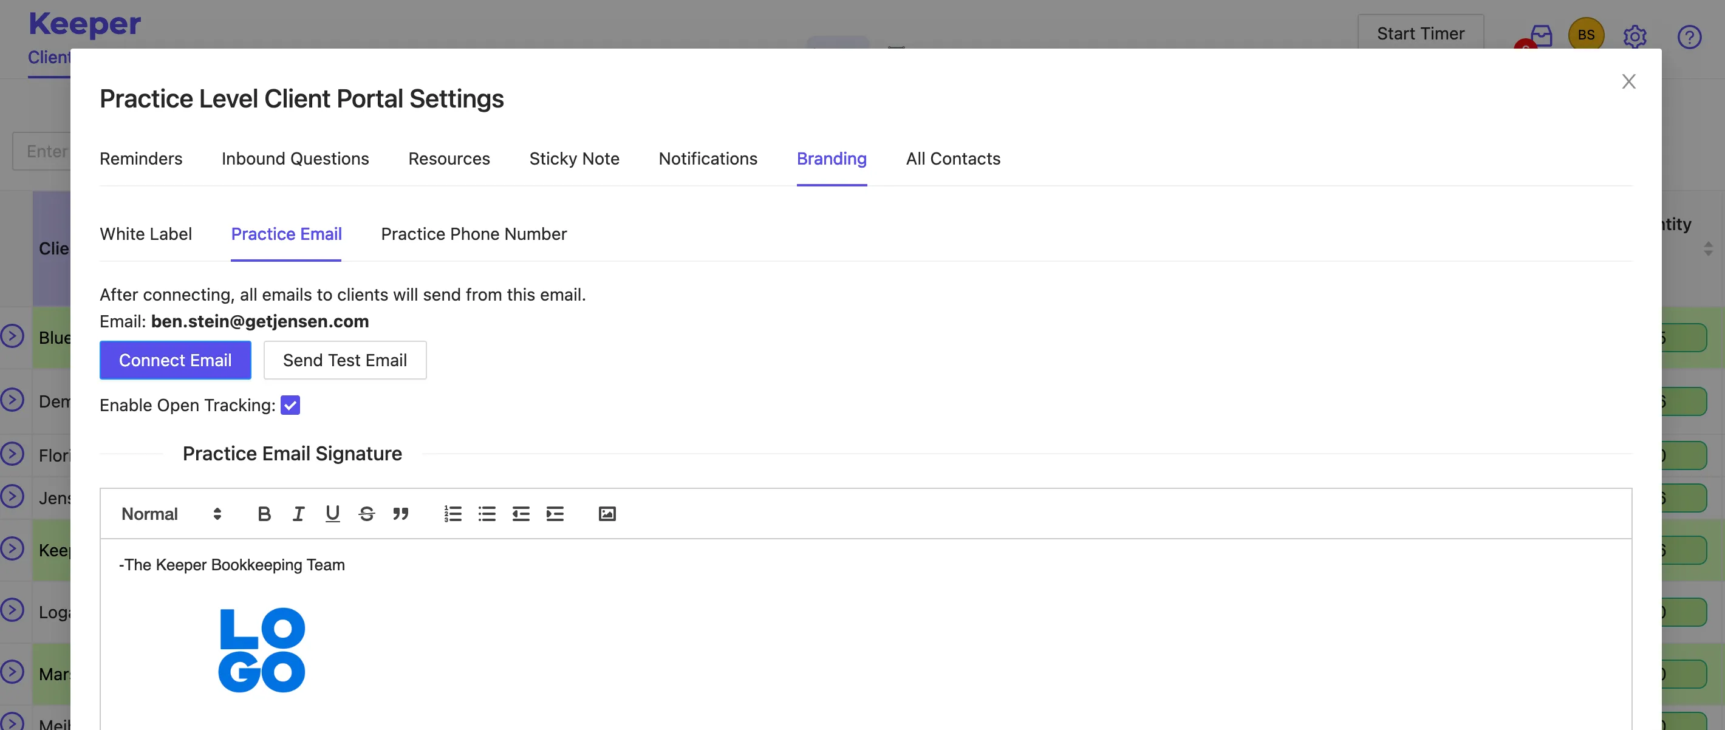Expand the Blue client row arrow
This screenshot has height=730, width=1725.
[12, 335]
